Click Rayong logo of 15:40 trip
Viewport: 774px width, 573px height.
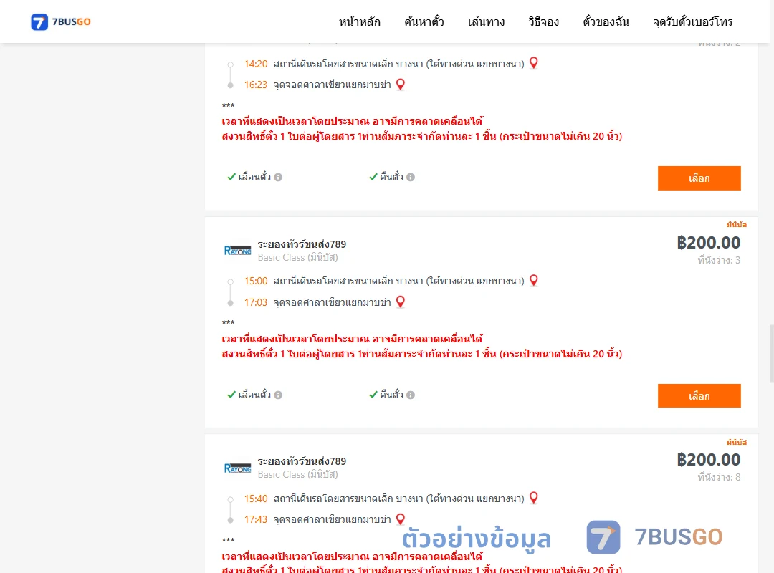pos(237,468)
